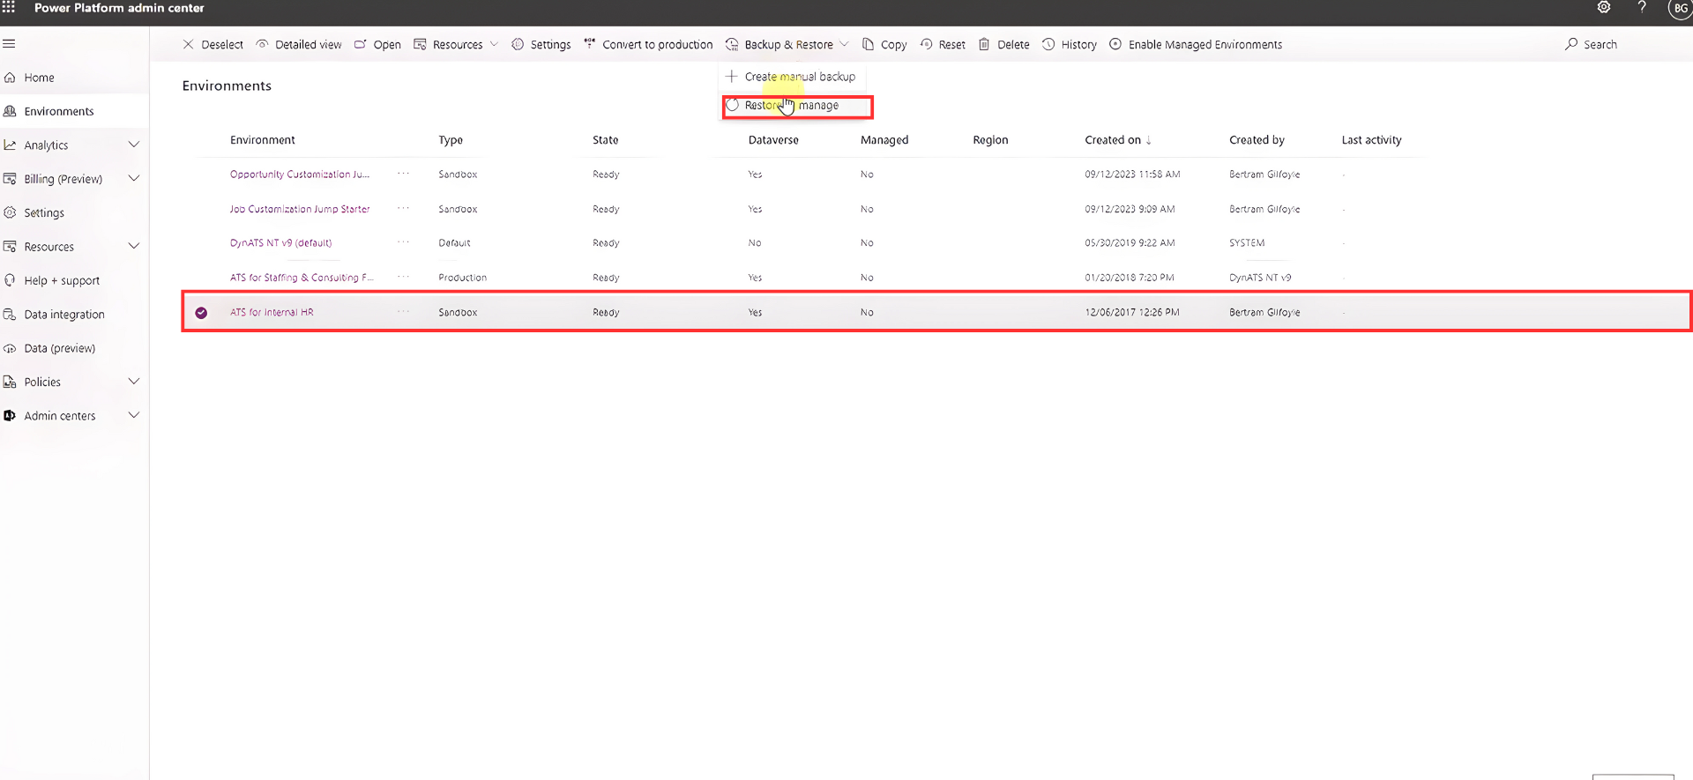Sort by Created on column
Image resolution: width=1693 pixels, height=780 pixels.
point(1118,140)
